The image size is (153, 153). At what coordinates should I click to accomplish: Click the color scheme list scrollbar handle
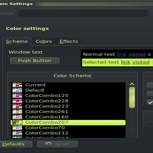pos(132,98)
